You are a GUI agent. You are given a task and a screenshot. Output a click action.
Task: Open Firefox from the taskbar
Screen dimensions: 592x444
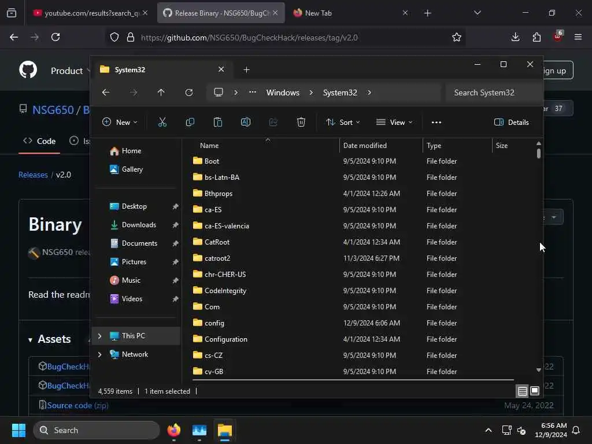point(174,430)
